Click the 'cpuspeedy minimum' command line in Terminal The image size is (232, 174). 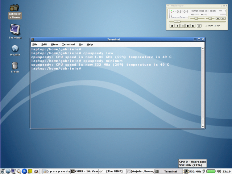(77, 61)
